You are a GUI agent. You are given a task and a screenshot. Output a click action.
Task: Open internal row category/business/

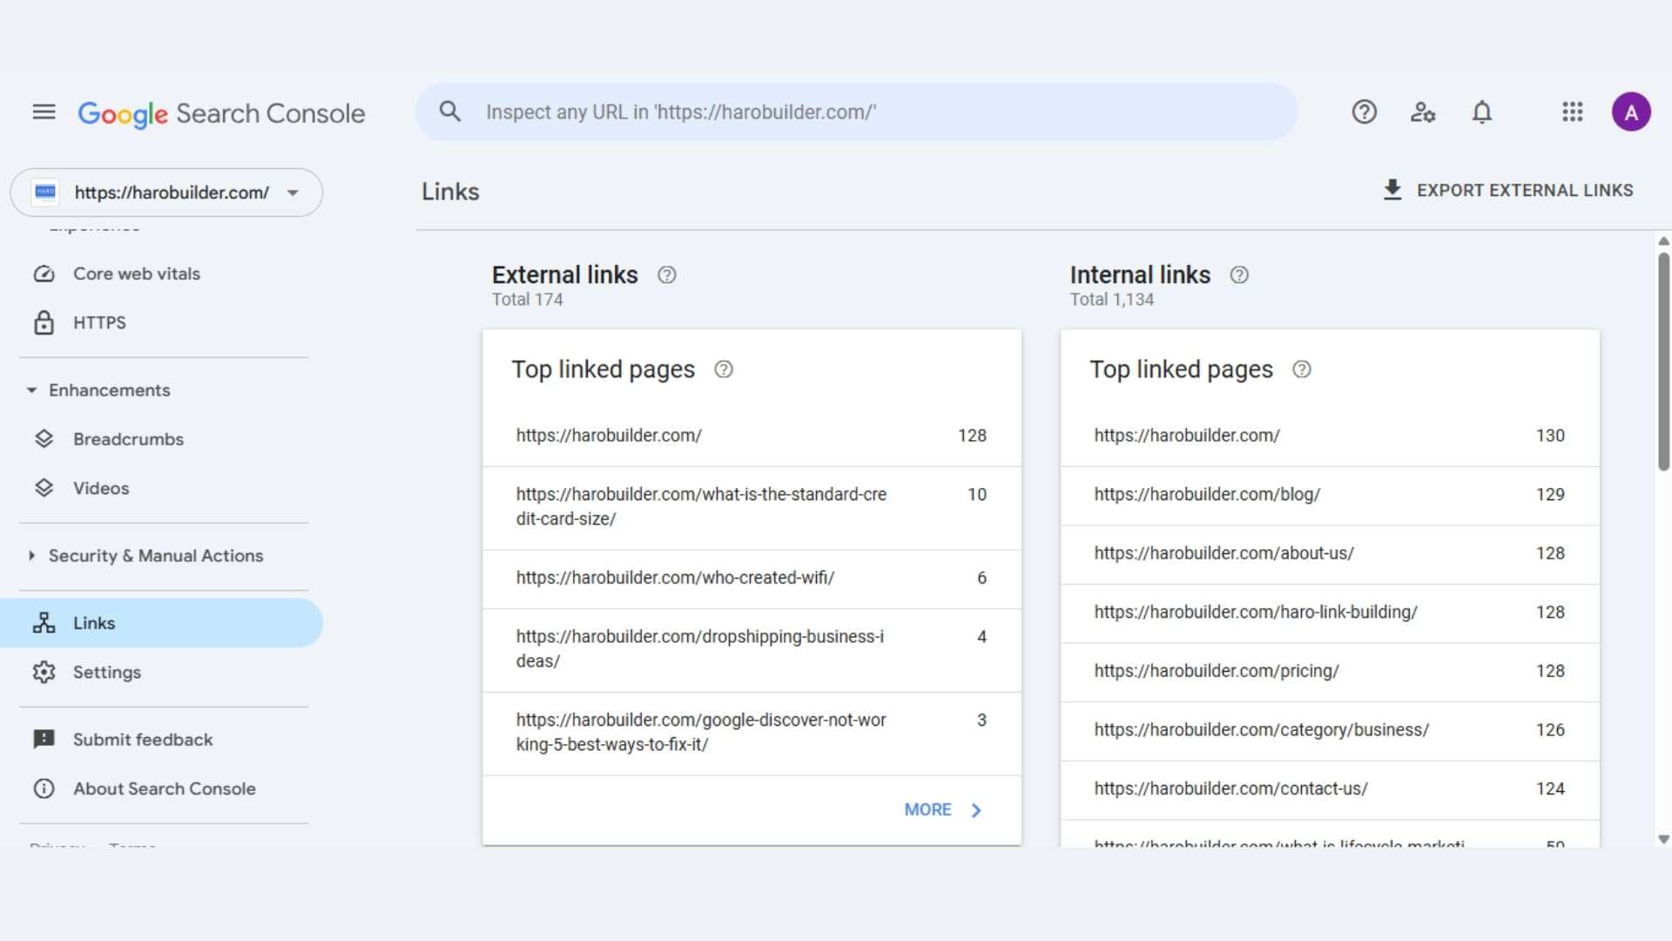click(x=1330, y=731)
